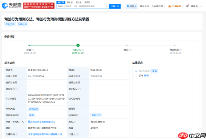206x139 pixels.
Task: Click the 申请进度 section heading
Action: [9, 37]
